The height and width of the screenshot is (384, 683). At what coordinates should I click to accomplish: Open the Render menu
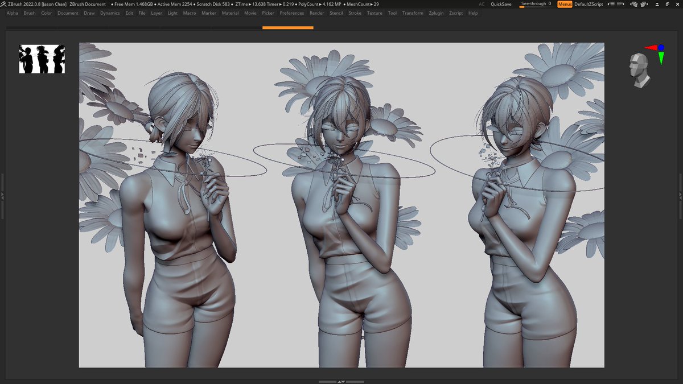point(317,13)
